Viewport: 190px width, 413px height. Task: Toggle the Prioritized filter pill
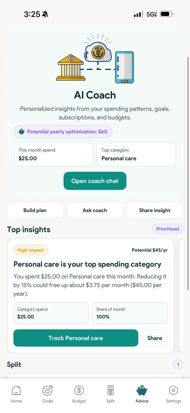168,229
